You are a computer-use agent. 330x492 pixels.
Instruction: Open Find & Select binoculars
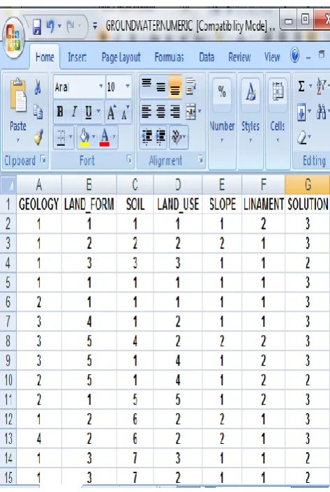[x=321, y=112]
